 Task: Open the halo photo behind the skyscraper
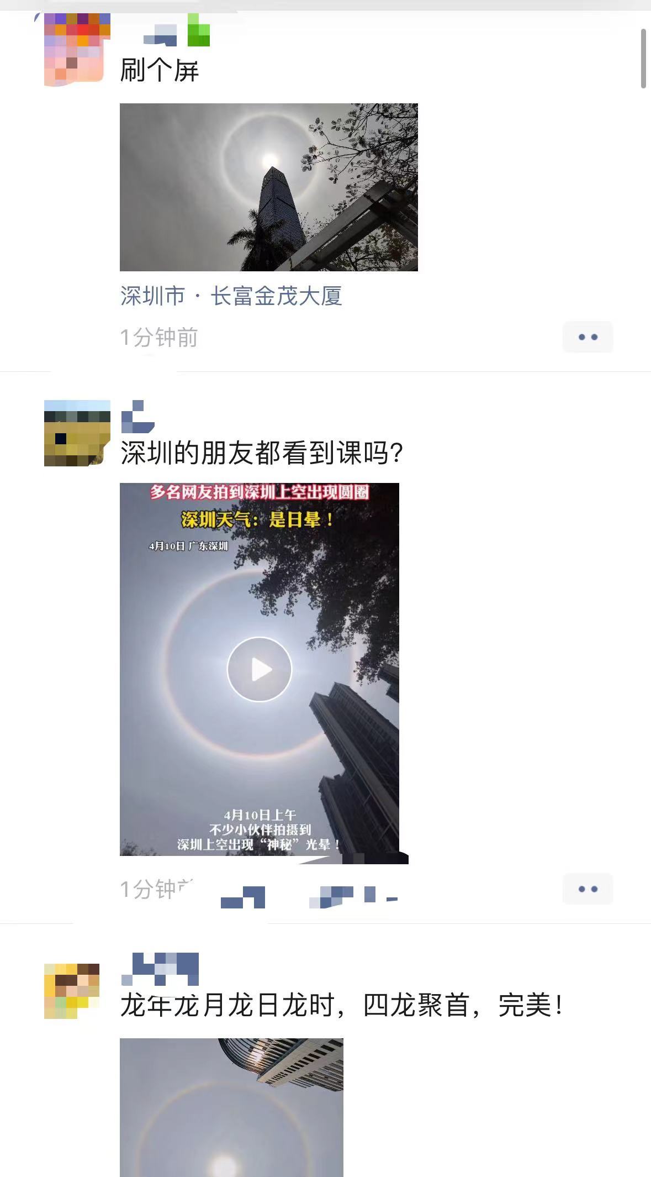tap(269, 187)
